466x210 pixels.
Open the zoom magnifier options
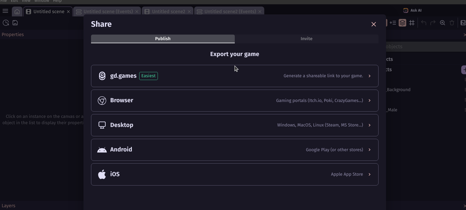point(443,23)
